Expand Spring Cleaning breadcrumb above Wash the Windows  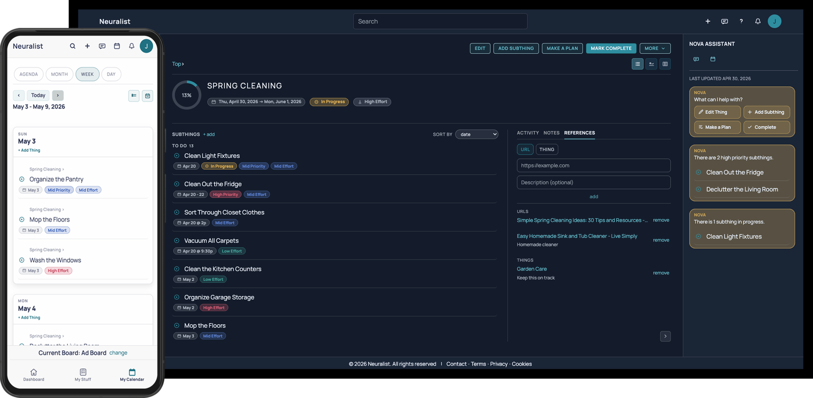tap(47, 250)
